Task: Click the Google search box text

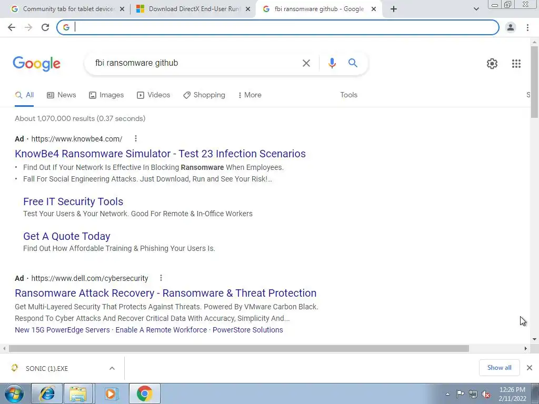Action: 136,63
